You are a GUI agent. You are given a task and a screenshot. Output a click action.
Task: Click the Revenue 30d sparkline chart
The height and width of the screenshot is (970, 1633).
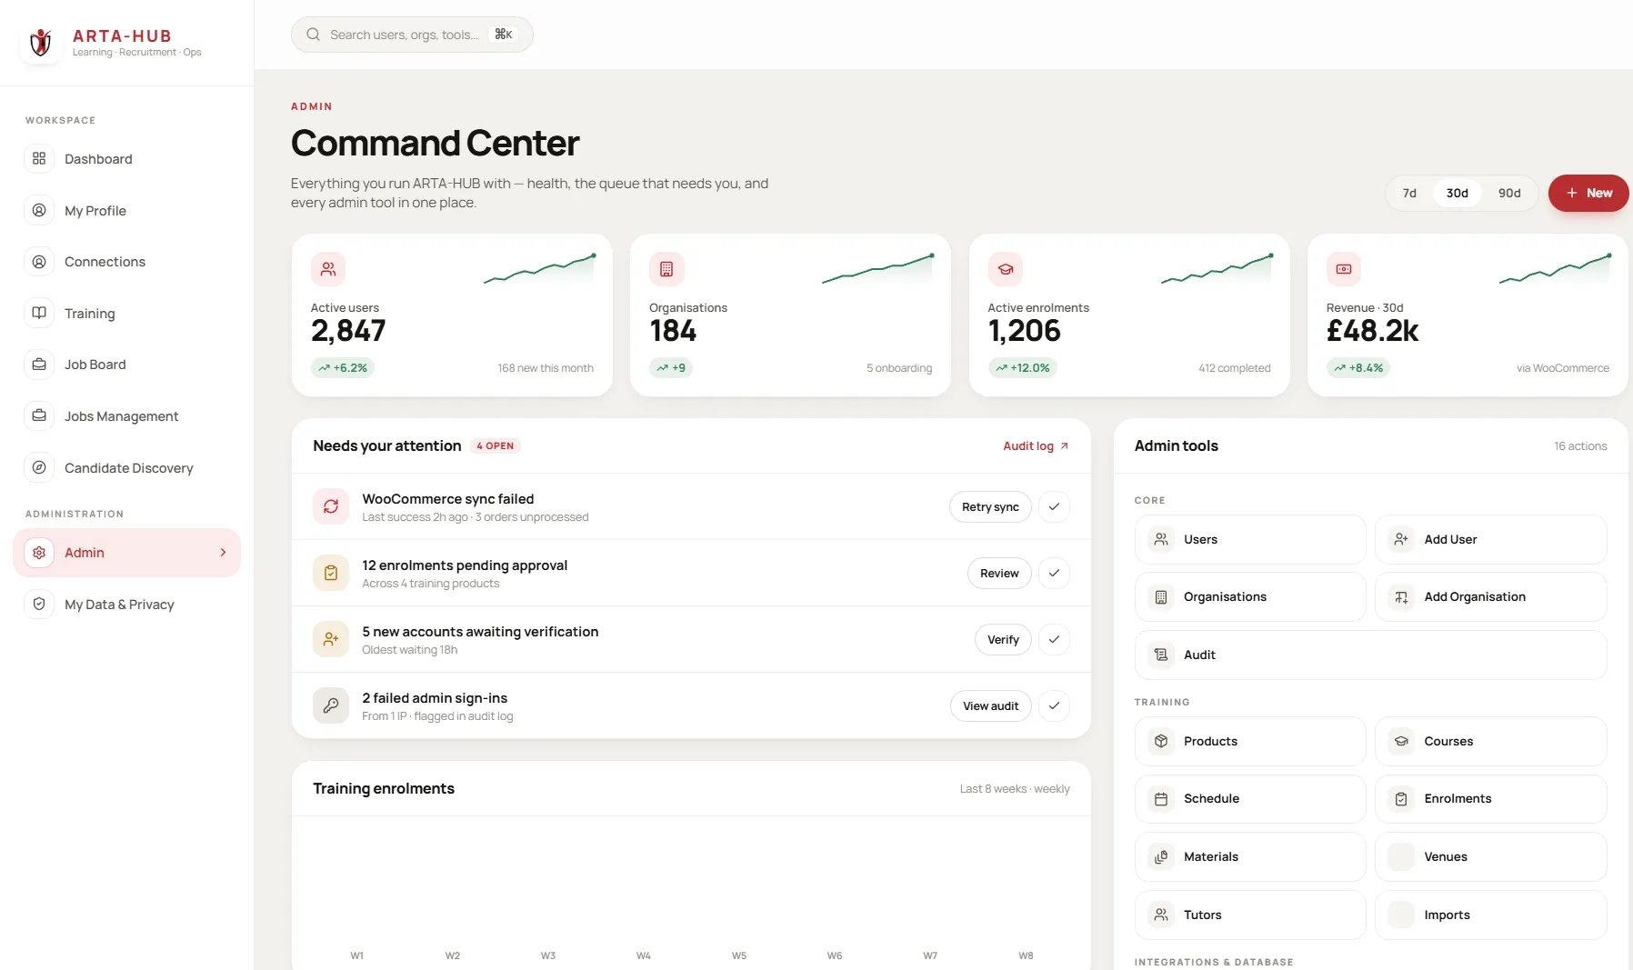[x=1556, y=269]
